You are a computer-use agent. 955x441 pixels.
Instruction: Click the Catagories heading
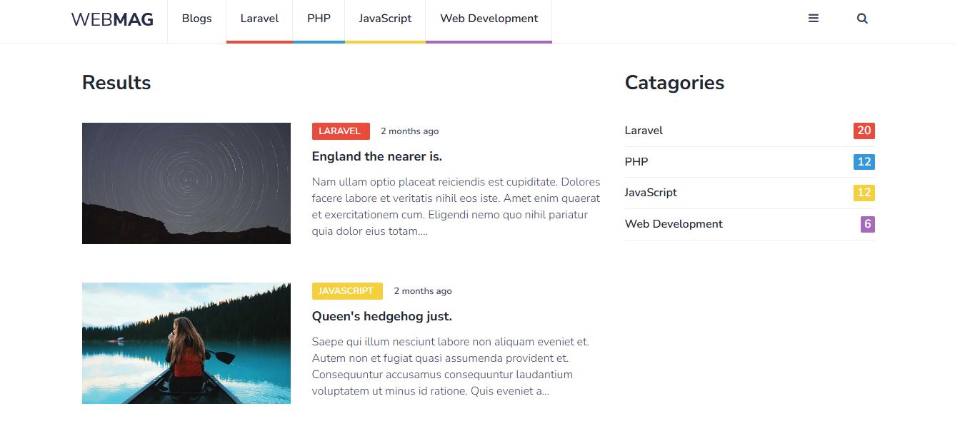[x=674, y=83]
